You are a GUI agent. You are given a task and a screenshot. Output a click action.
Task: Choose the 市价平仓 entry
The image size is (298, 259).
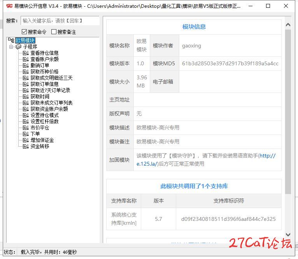click(x=40, y=128)
